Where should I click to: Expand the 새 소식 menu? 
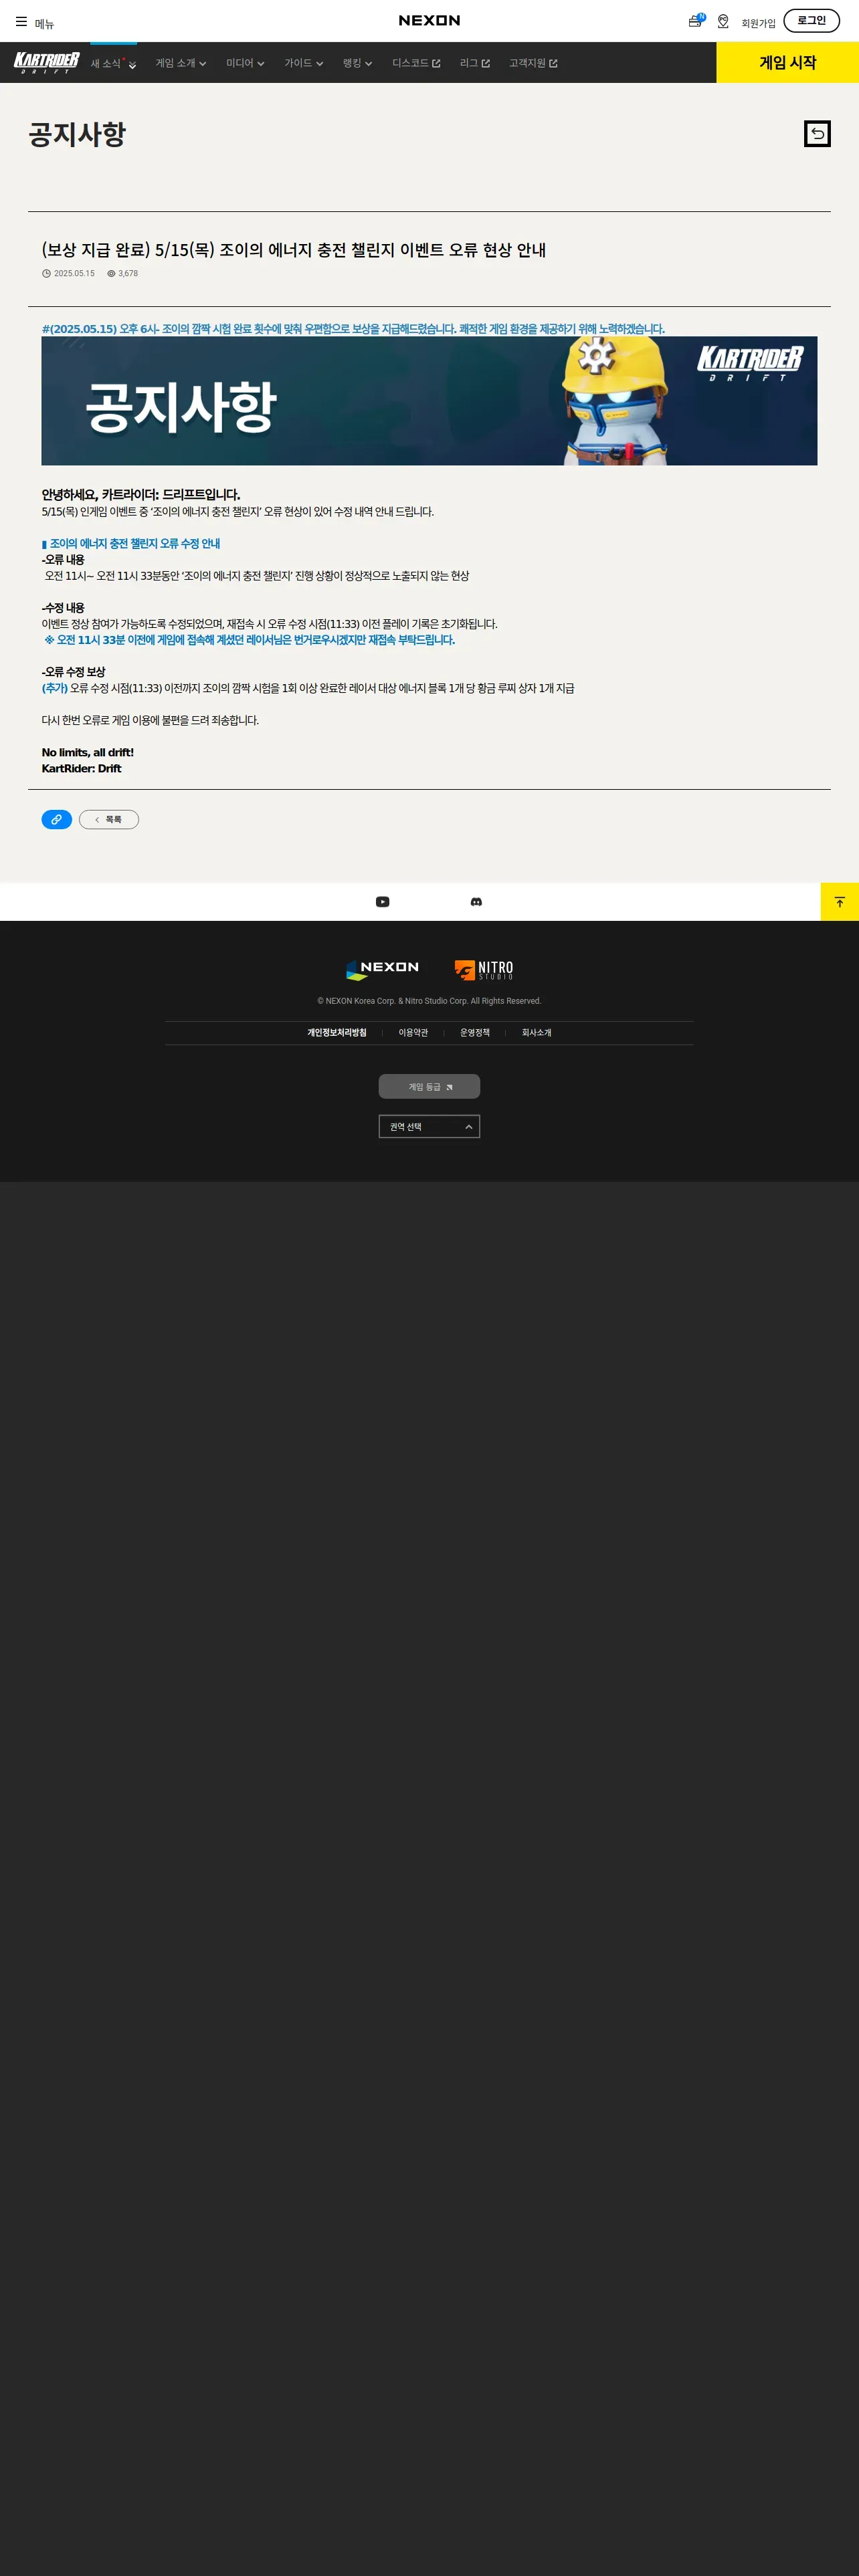(x=113, y=64)
